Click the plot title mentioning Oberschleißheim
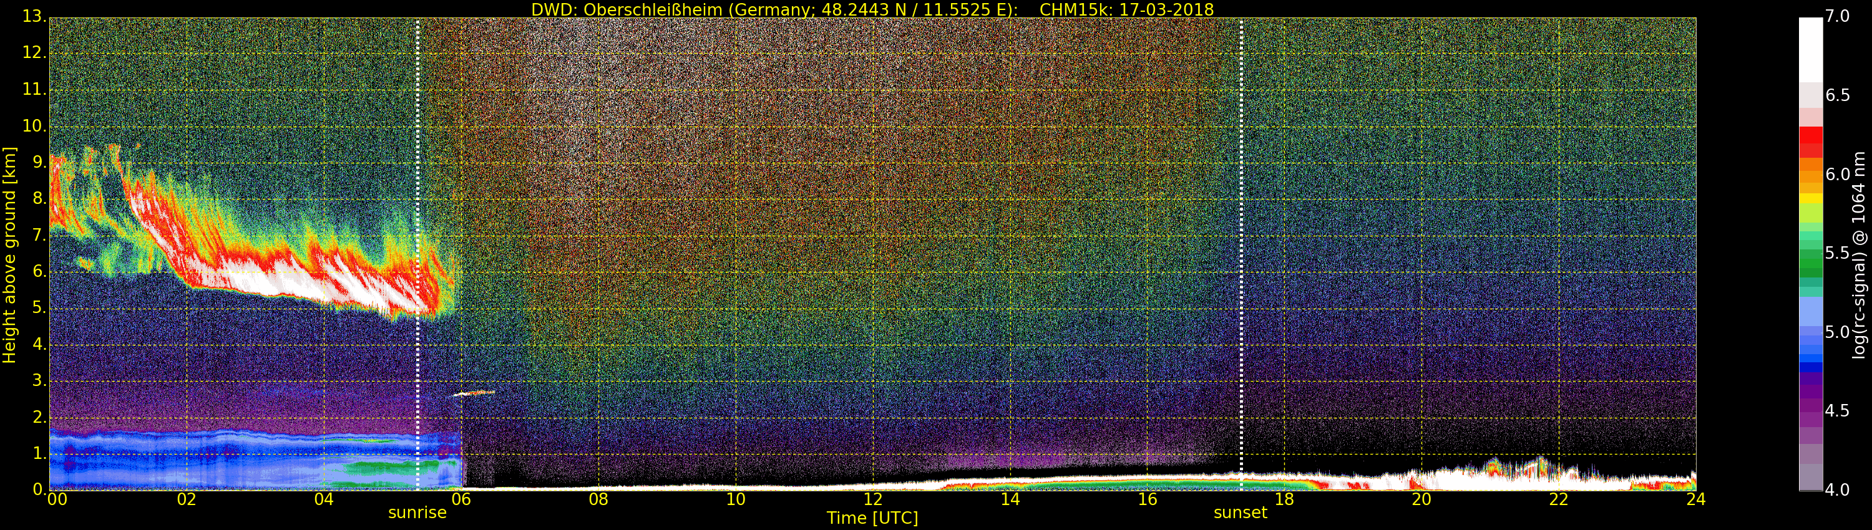This screenshot has height=530, width=1872. (x=872, y=9)
